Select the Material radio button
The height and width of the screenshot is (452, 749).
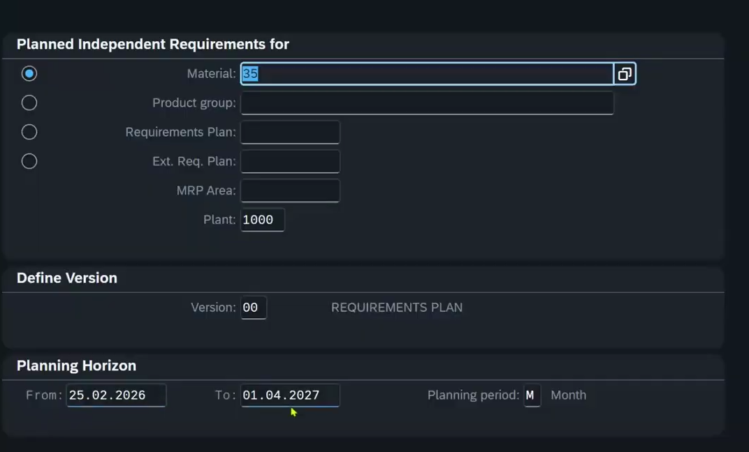29,73
